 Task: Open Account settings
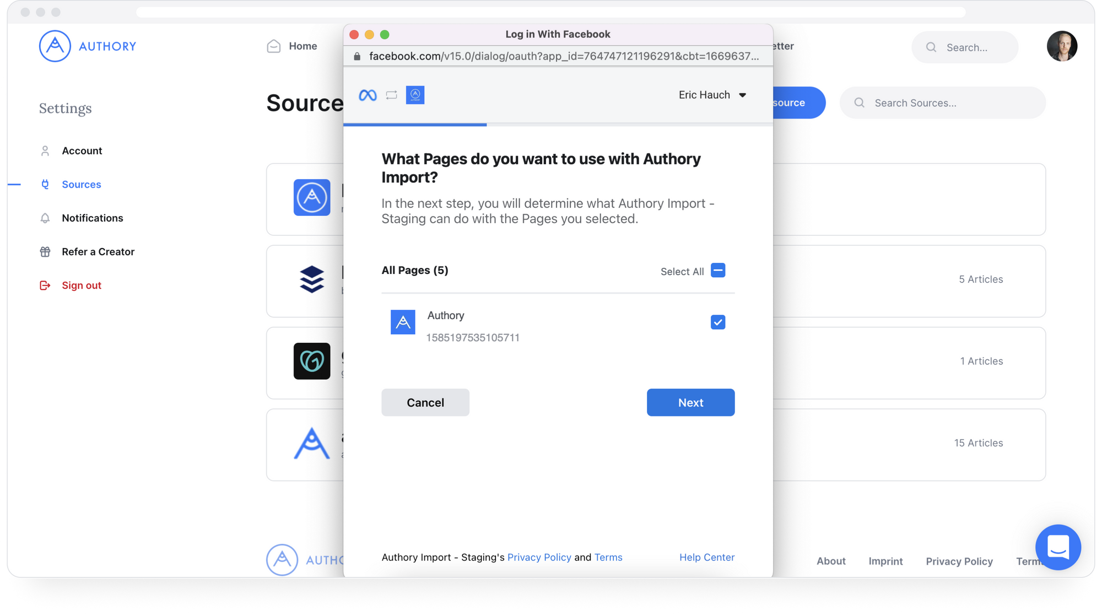pyautogui.click(x=82, y=151)
